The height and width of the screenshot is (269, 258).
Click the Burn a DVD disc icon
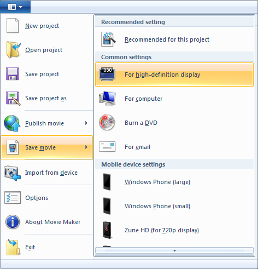(107, 122)
